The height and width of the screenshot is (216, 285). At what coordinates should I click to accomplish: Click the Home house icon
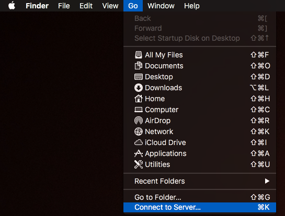(139, 99)
